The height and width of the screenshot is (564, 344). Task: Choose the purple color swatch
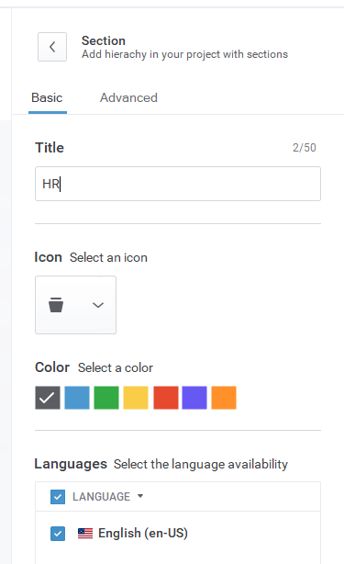click(x=194, y=398)
